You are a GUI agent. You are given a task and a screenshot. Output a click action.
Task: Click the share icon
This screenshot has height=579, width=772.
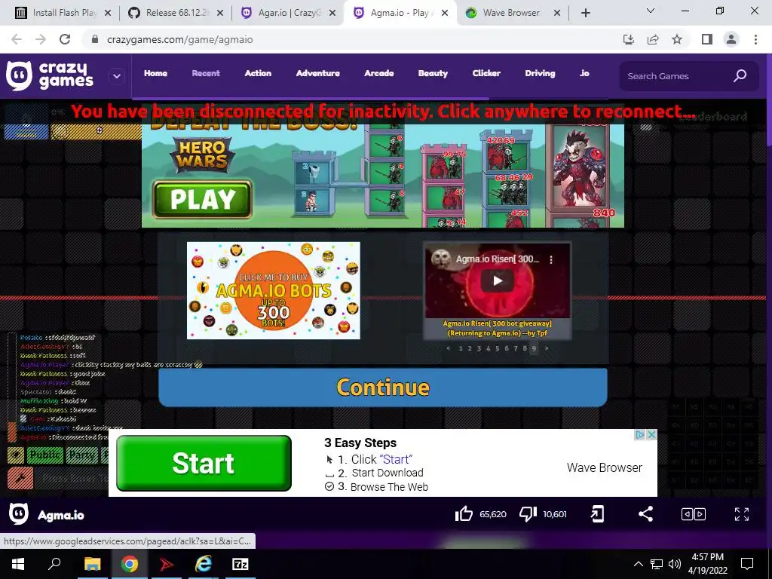tap(645, 514)
